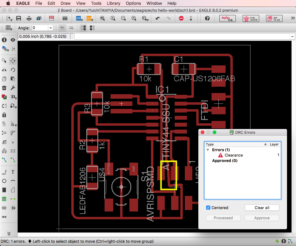Select the Rotate tool
296x246 pixels.
[x=13, y=70]
